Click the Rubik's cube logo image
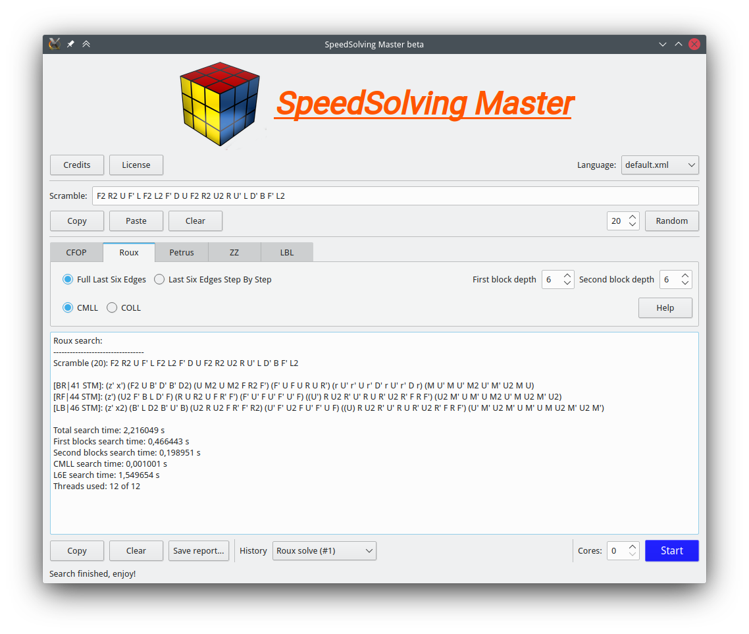Image resolution: width=749 pixels, height=634 pixels. tap(220, 103)
